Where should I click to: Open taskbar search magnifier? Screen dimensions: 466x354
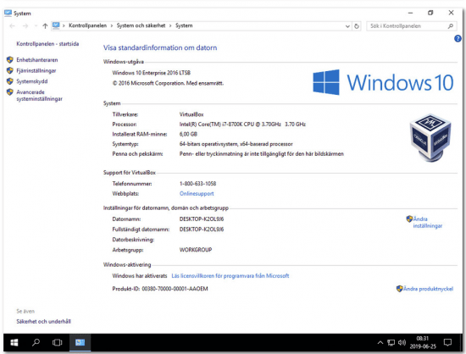point(36,342)
